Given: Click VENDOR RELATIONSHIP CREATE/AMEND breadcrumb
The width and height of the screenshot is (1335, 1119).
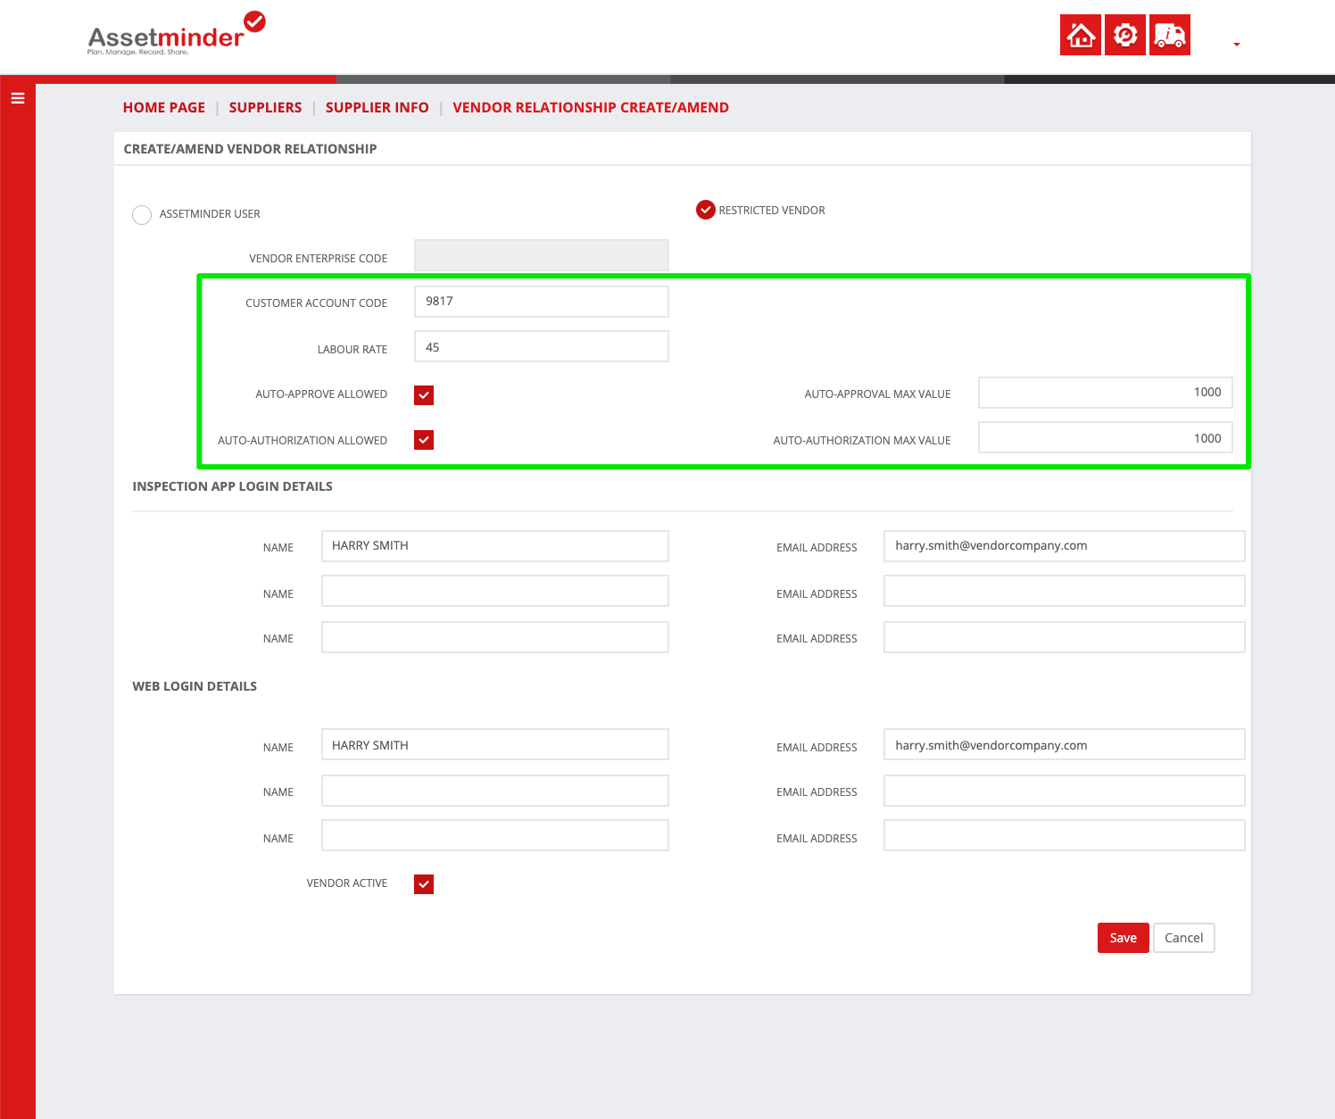Looking at the screenshot, I should [x=591, y=108].
